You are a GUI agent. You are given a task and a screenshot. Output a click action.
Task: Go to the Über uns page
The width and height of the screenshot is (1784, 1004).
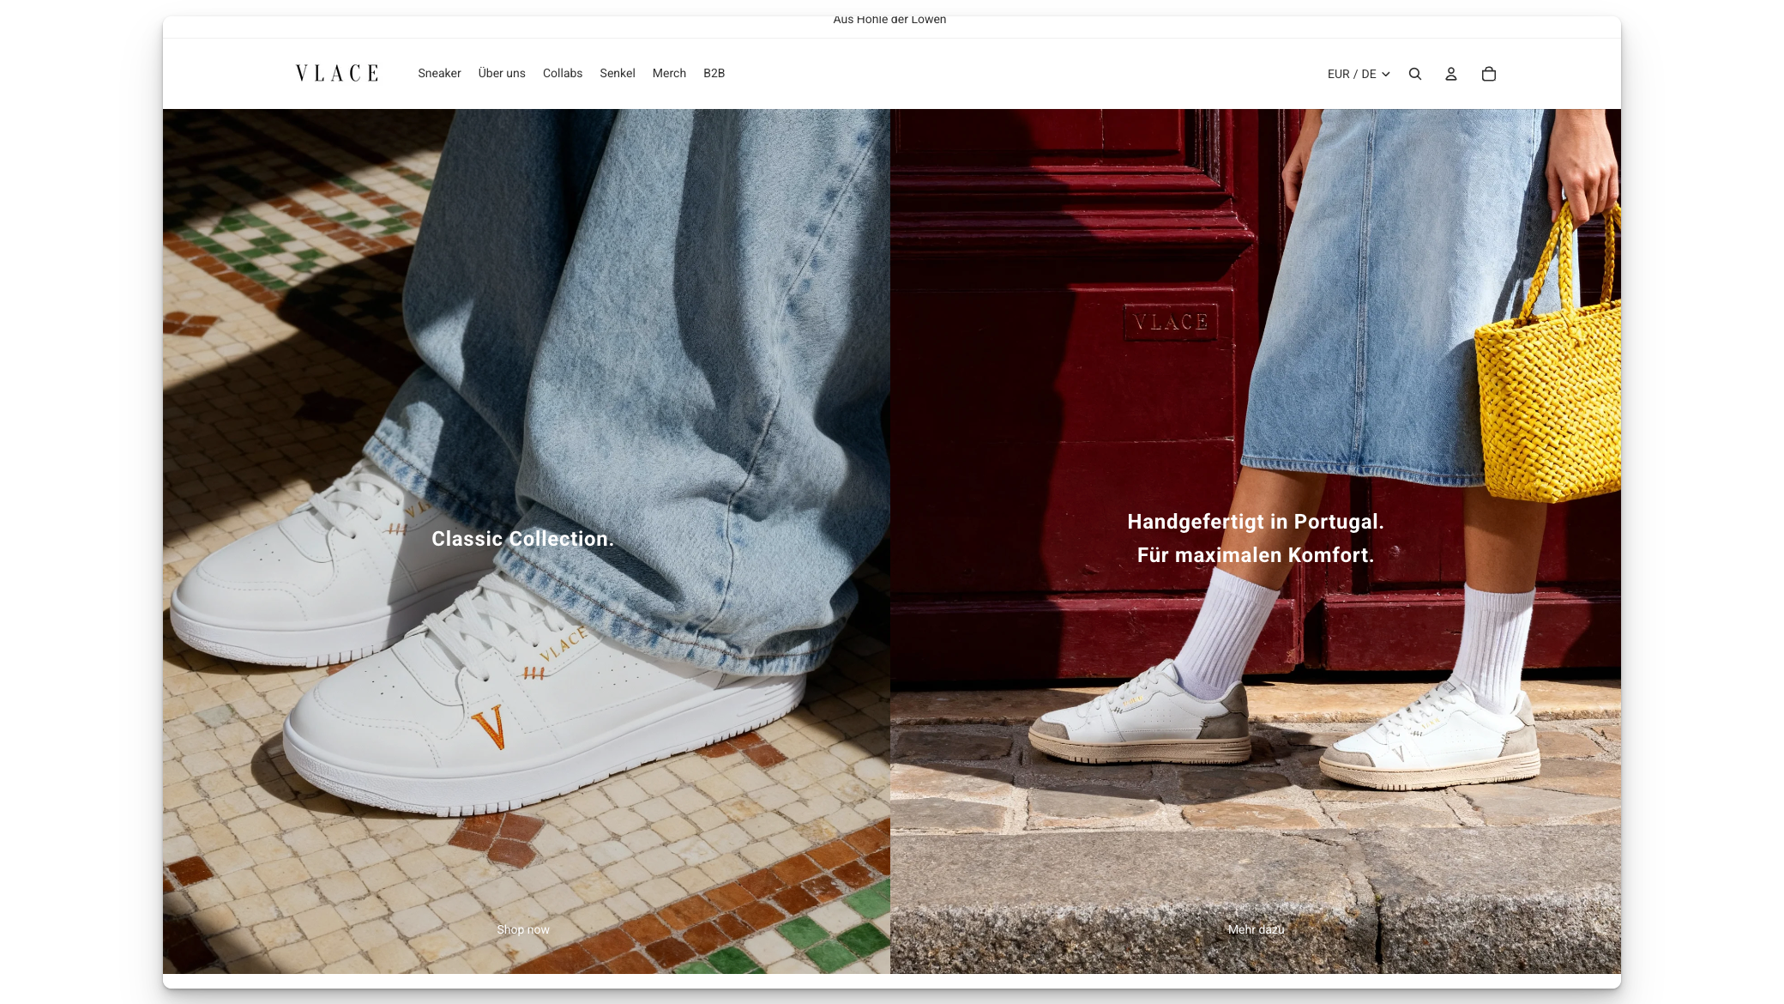tap(502, 73)
